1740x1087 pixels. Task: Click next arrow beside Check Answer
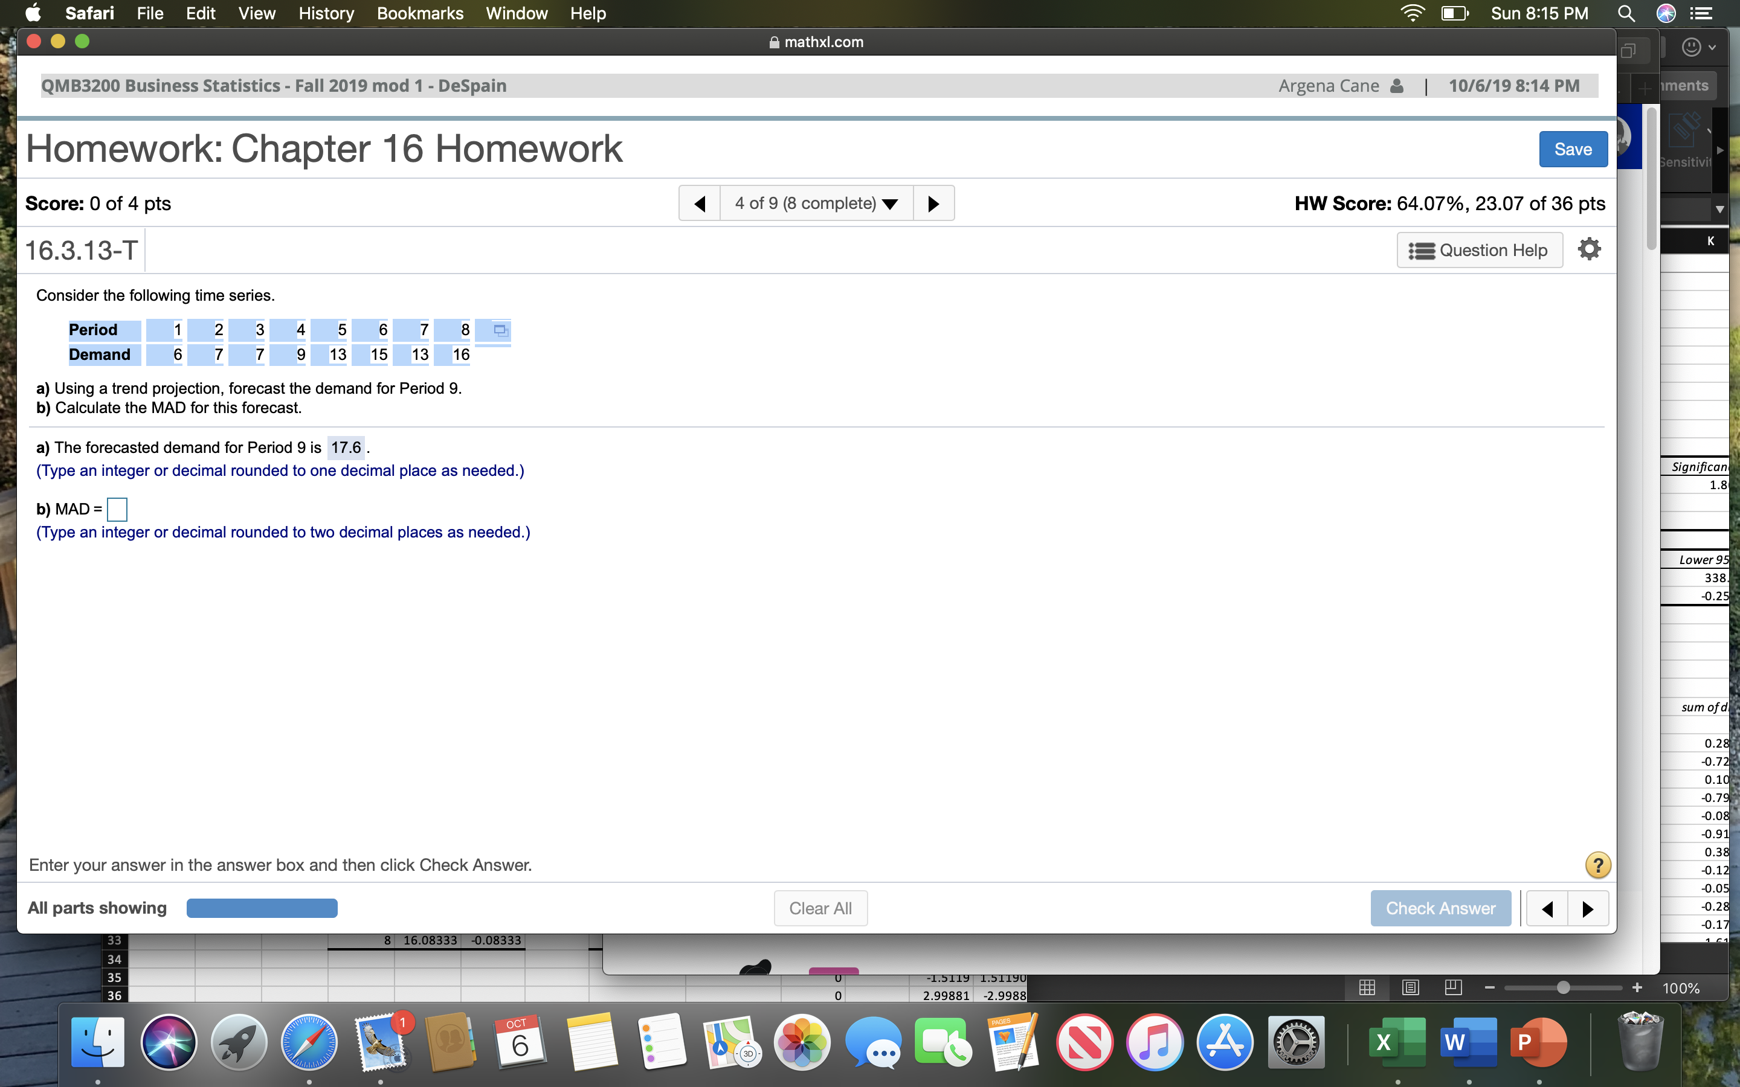[1588, 909]
